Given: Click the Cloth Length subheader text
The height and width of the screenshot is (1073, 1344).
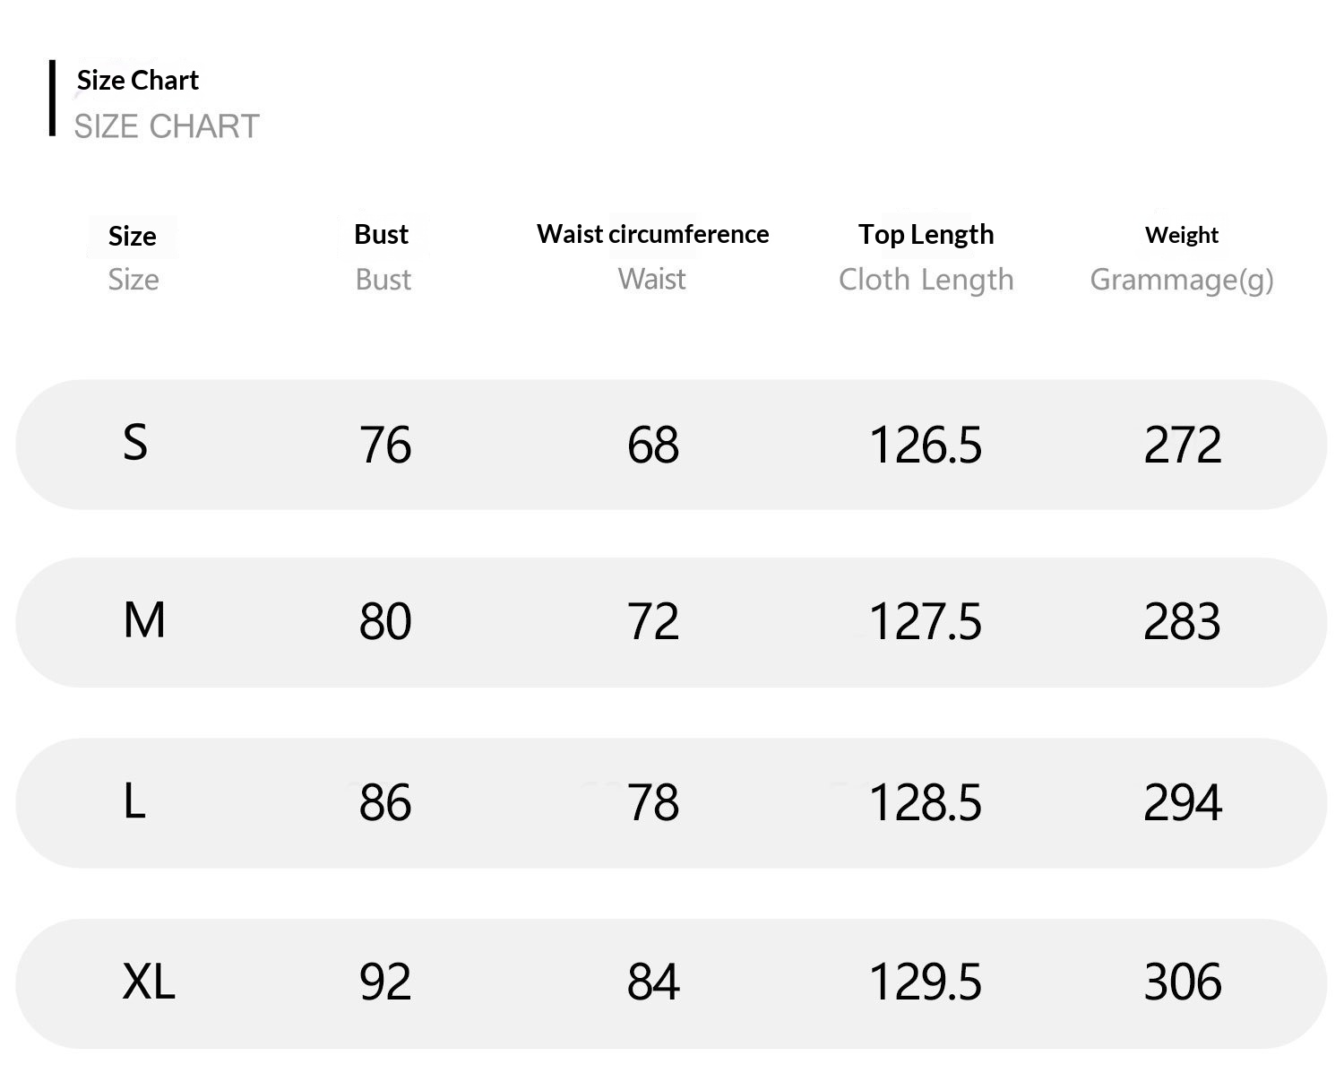Looking at the screenshot, I should (x=926, y=280).
